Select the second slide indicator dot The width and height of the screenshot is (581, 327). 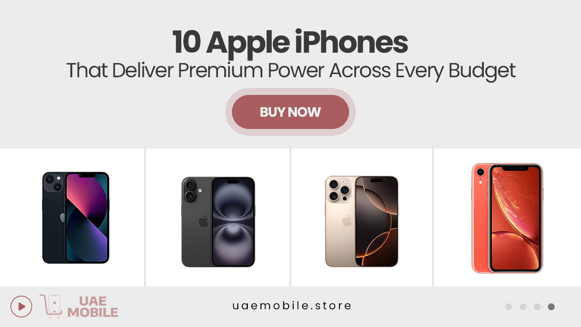[523, 307]
